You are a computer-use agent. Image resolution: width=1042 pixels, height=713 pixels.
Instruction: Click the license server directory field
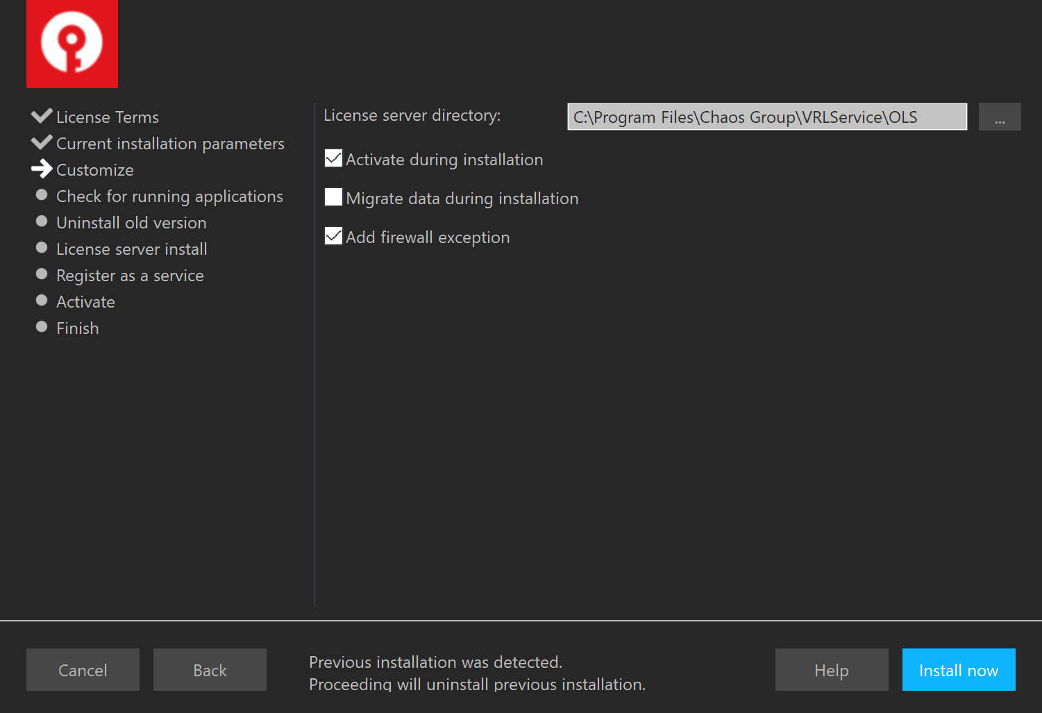(x=766, y=117)
